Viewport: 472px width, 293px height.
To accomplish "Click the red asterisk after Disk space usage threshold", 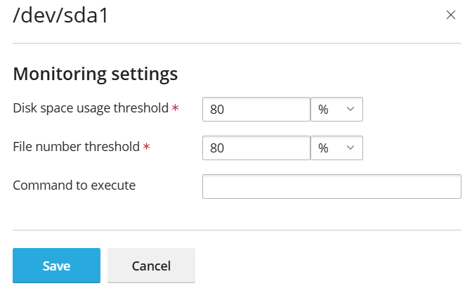I will [175, 108].
